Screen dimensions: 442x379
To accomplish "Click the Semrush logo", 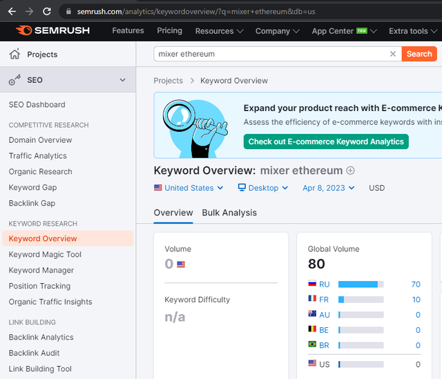I will (52, 30).
